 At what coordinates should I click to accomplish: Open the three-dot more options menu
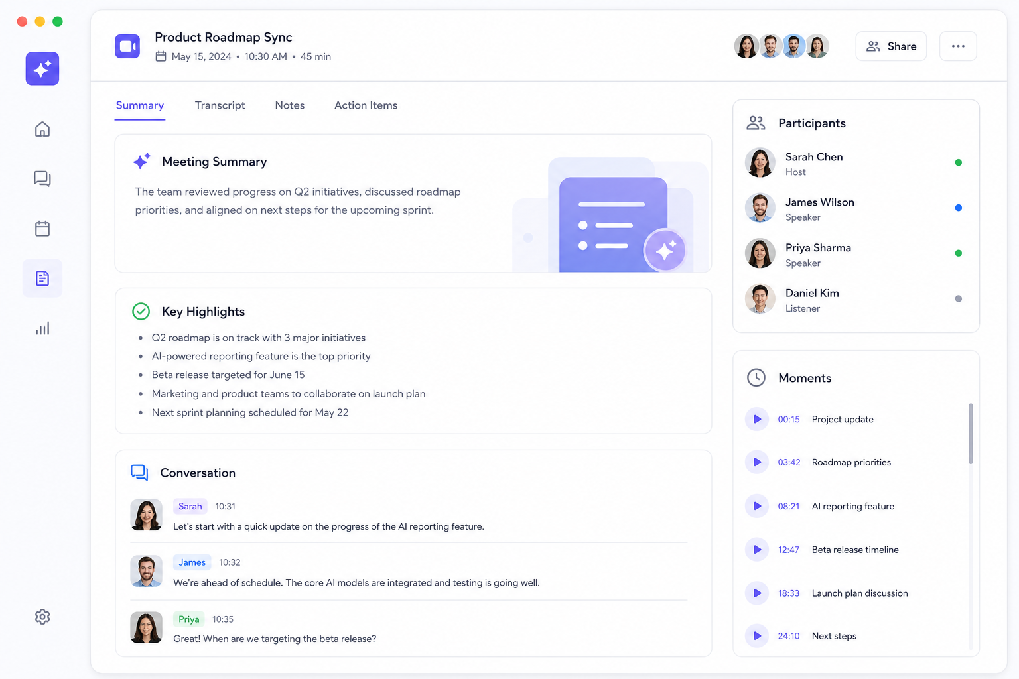(958, 46)
